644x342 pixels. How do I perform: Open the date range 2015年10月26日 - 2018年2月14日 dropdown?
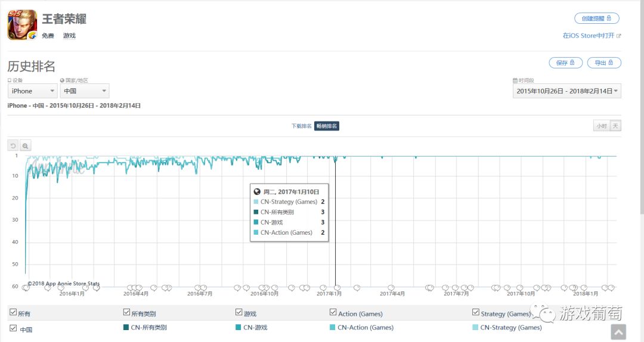[567, 91]
